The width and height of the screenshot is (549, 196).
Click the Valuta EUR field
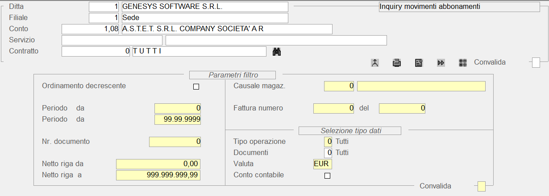[323, 164]
